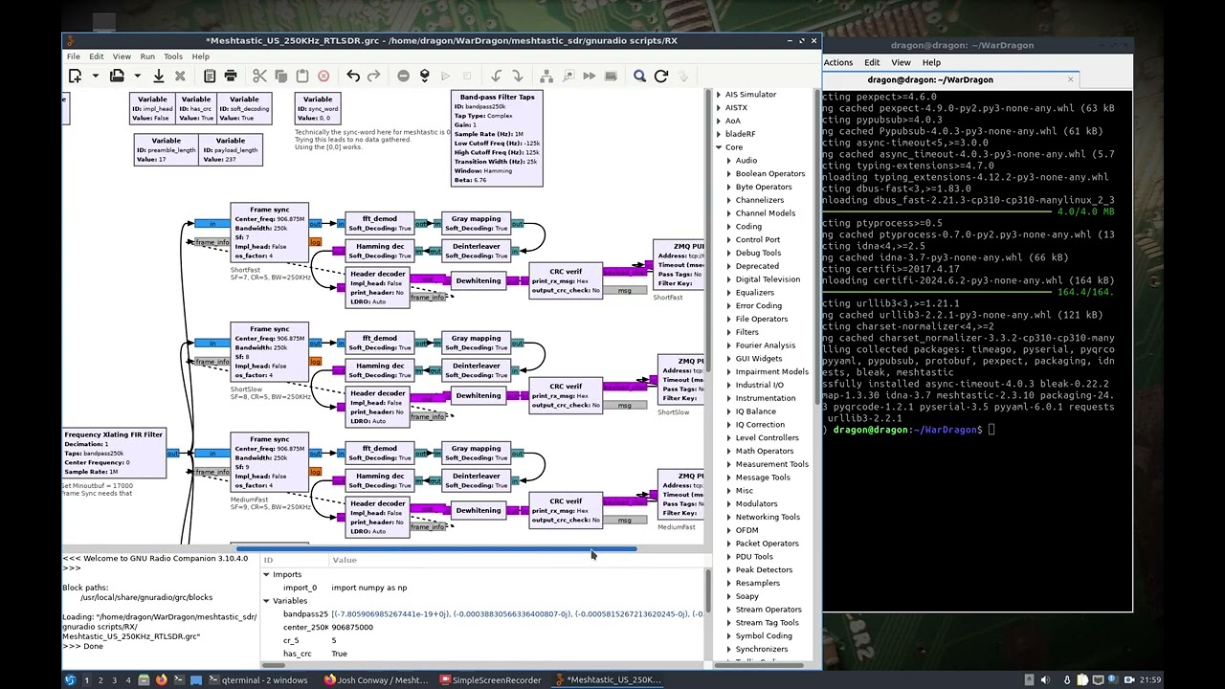Expand the Audio subcategory
1225x689 pixels.
(729, 161)
